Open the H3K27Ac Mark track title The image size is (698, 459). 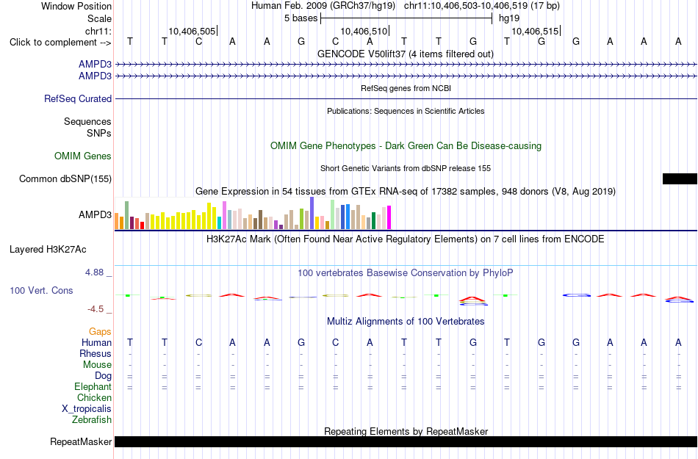[405, 239]
